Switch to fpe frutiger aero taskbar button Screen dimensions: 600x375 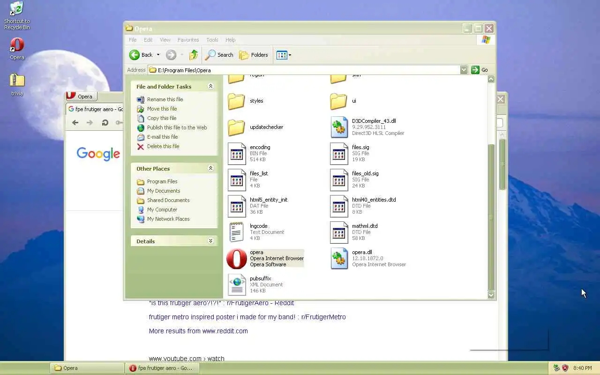pos(162,368)
